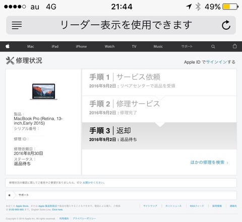Click the MacBook Pro product thumbnail
This screenshot has width=242, height=222.
(43, 92)
